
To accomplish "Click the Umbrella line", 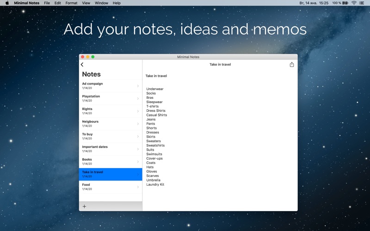I will tap(153, 180).
